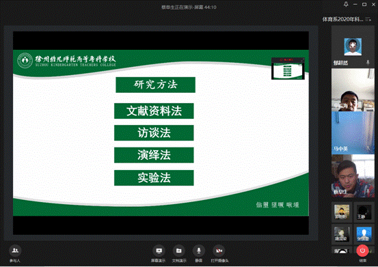Screen dimensions: 378x267
Task: Select the blue third video tile
Action: [353, 132]
